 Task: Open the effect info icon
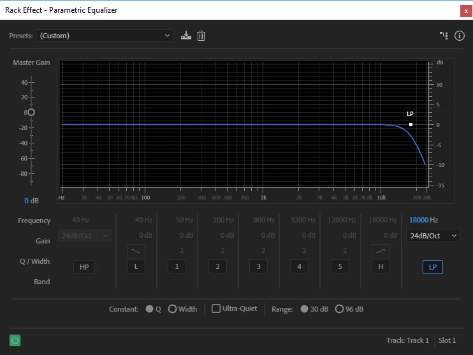pos(460,36)
